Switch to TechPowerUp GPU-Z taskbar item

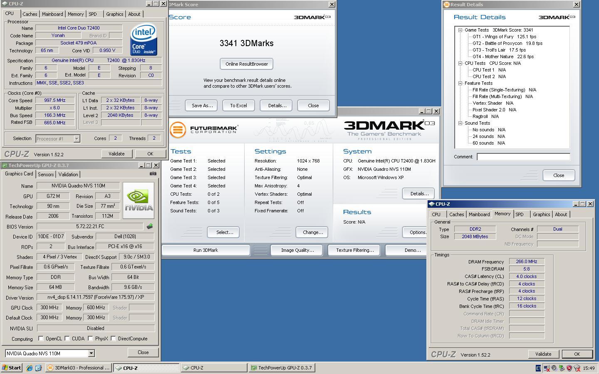pyautogui.click(x=282, y=368)
